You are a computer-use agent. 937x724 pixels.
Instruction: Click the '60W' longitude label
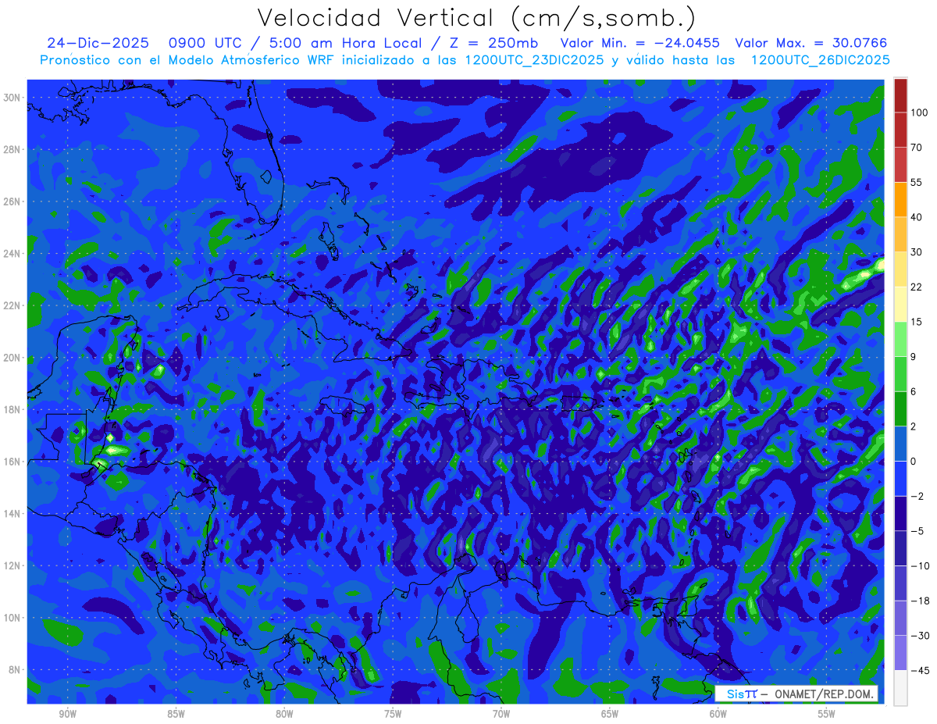pos(718,714)
